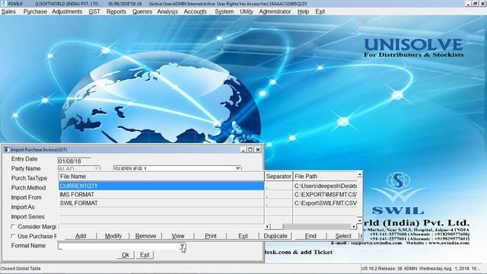Click the application icon in title bar
This screenshot has width=487, height=274.
click(3, 3)
